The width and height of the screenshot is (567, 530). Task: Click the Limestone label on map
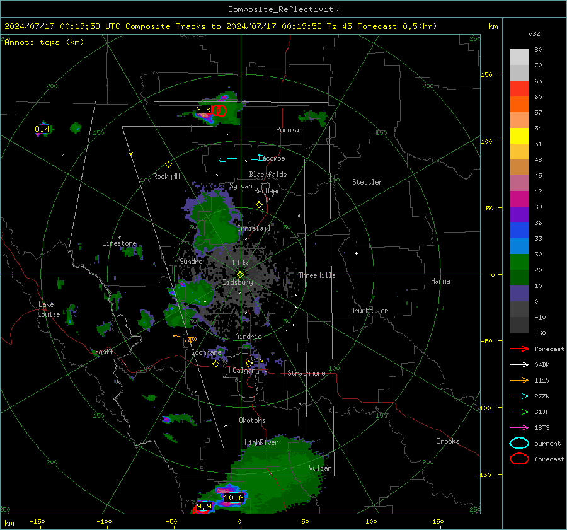(119, 243)
